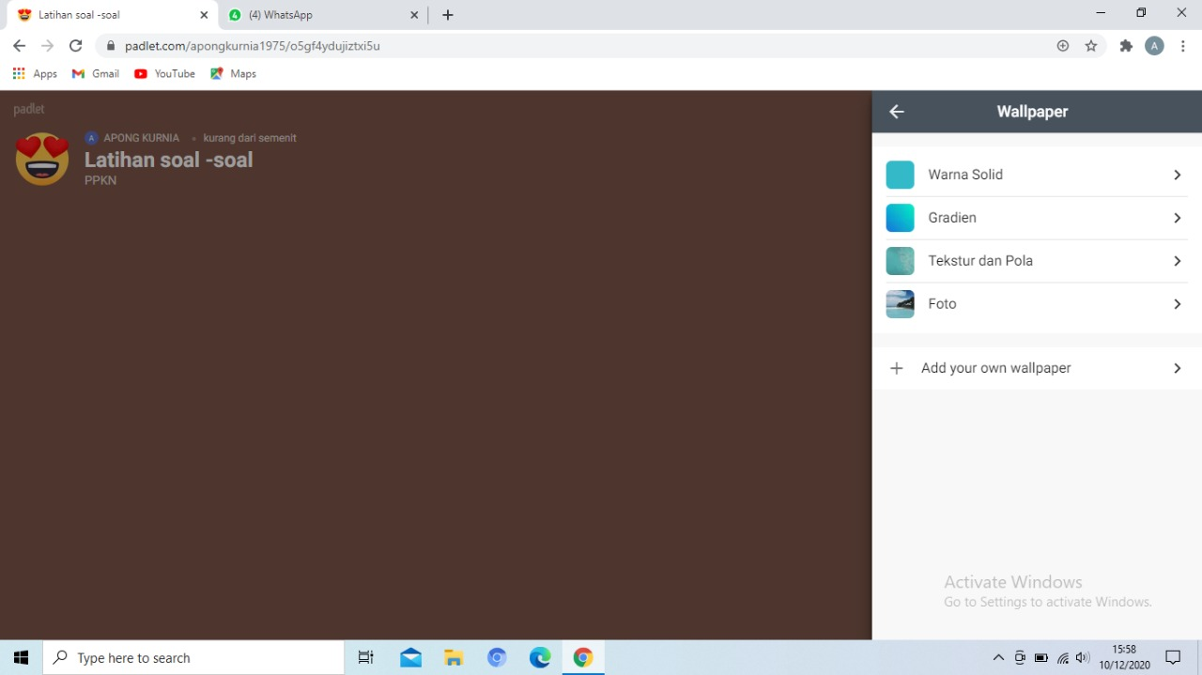Image resolution: width=1202 pixels, height=675 pixels.
Task: Expand the Foto wallpaper chevron
Action: (1177, 304)
